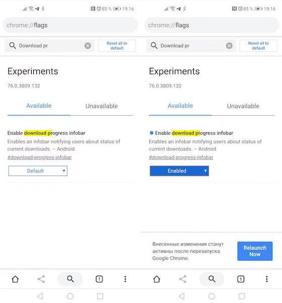The height and width of the screenshot is (303, 282).
Task: Switch to Unavailable tab in left screenshot
Action: pos(101,106)
